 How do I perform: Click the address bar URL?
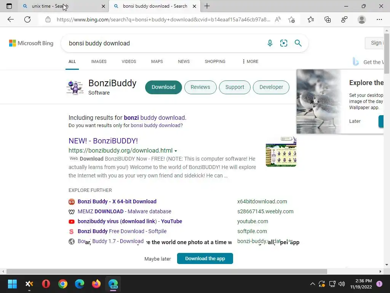pyautogui.click(x=163, y=19)
